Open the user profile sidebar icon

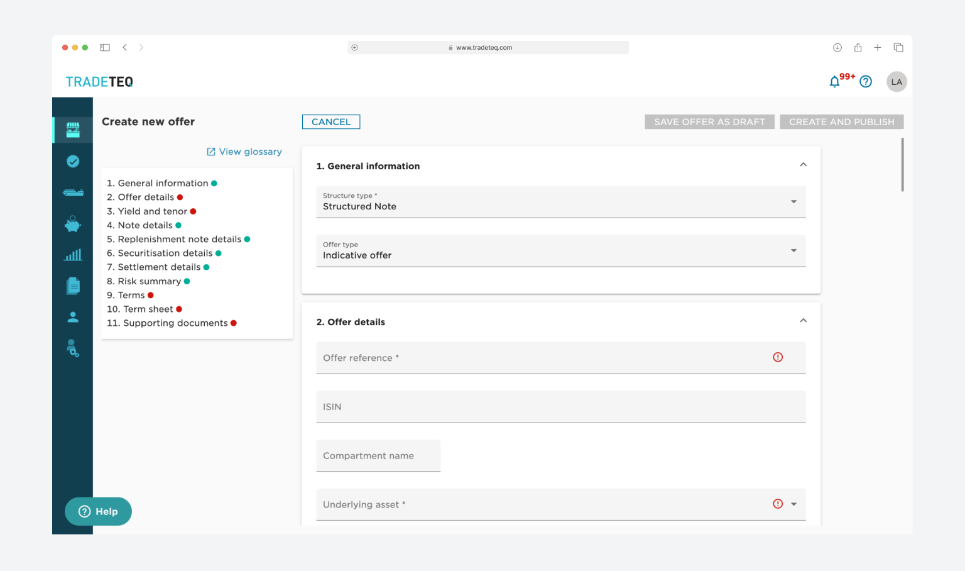tap(73, 317)
